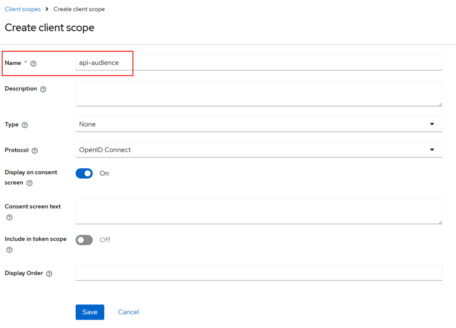
Task: Click the On label beside consent switch
Action: (104, 174)
